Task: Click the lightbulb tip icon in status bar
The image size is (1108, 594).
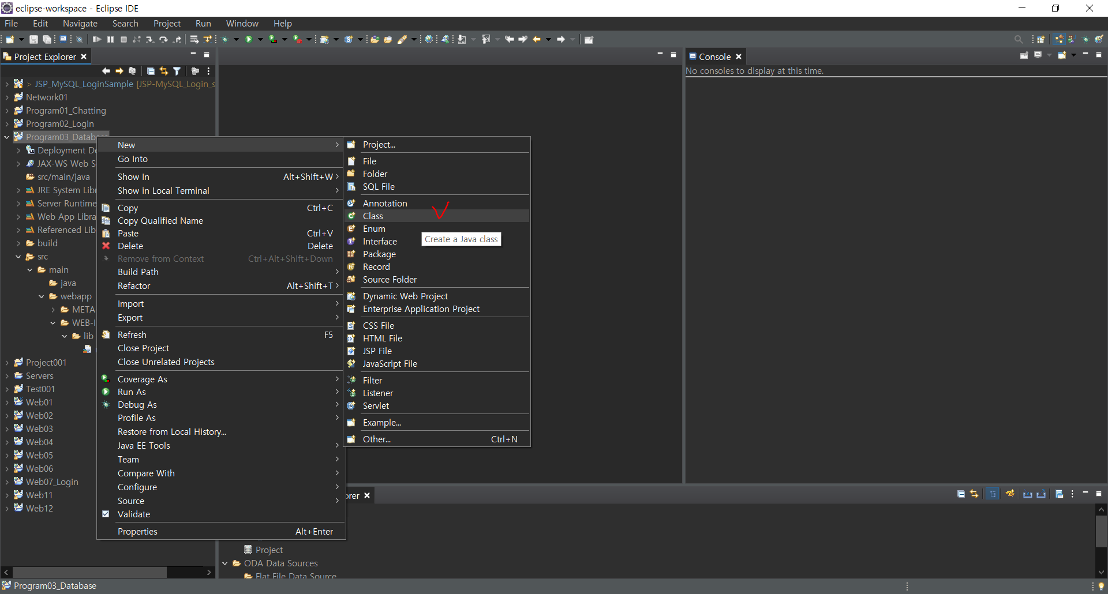Action: click(1101, 586)
